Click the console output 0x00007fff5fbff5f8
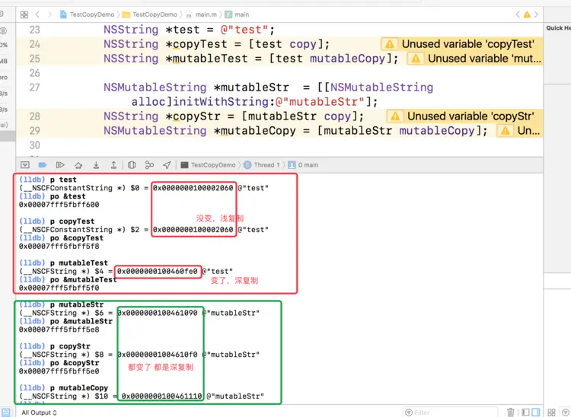This screenshot has height=417, width=571. 59,247
